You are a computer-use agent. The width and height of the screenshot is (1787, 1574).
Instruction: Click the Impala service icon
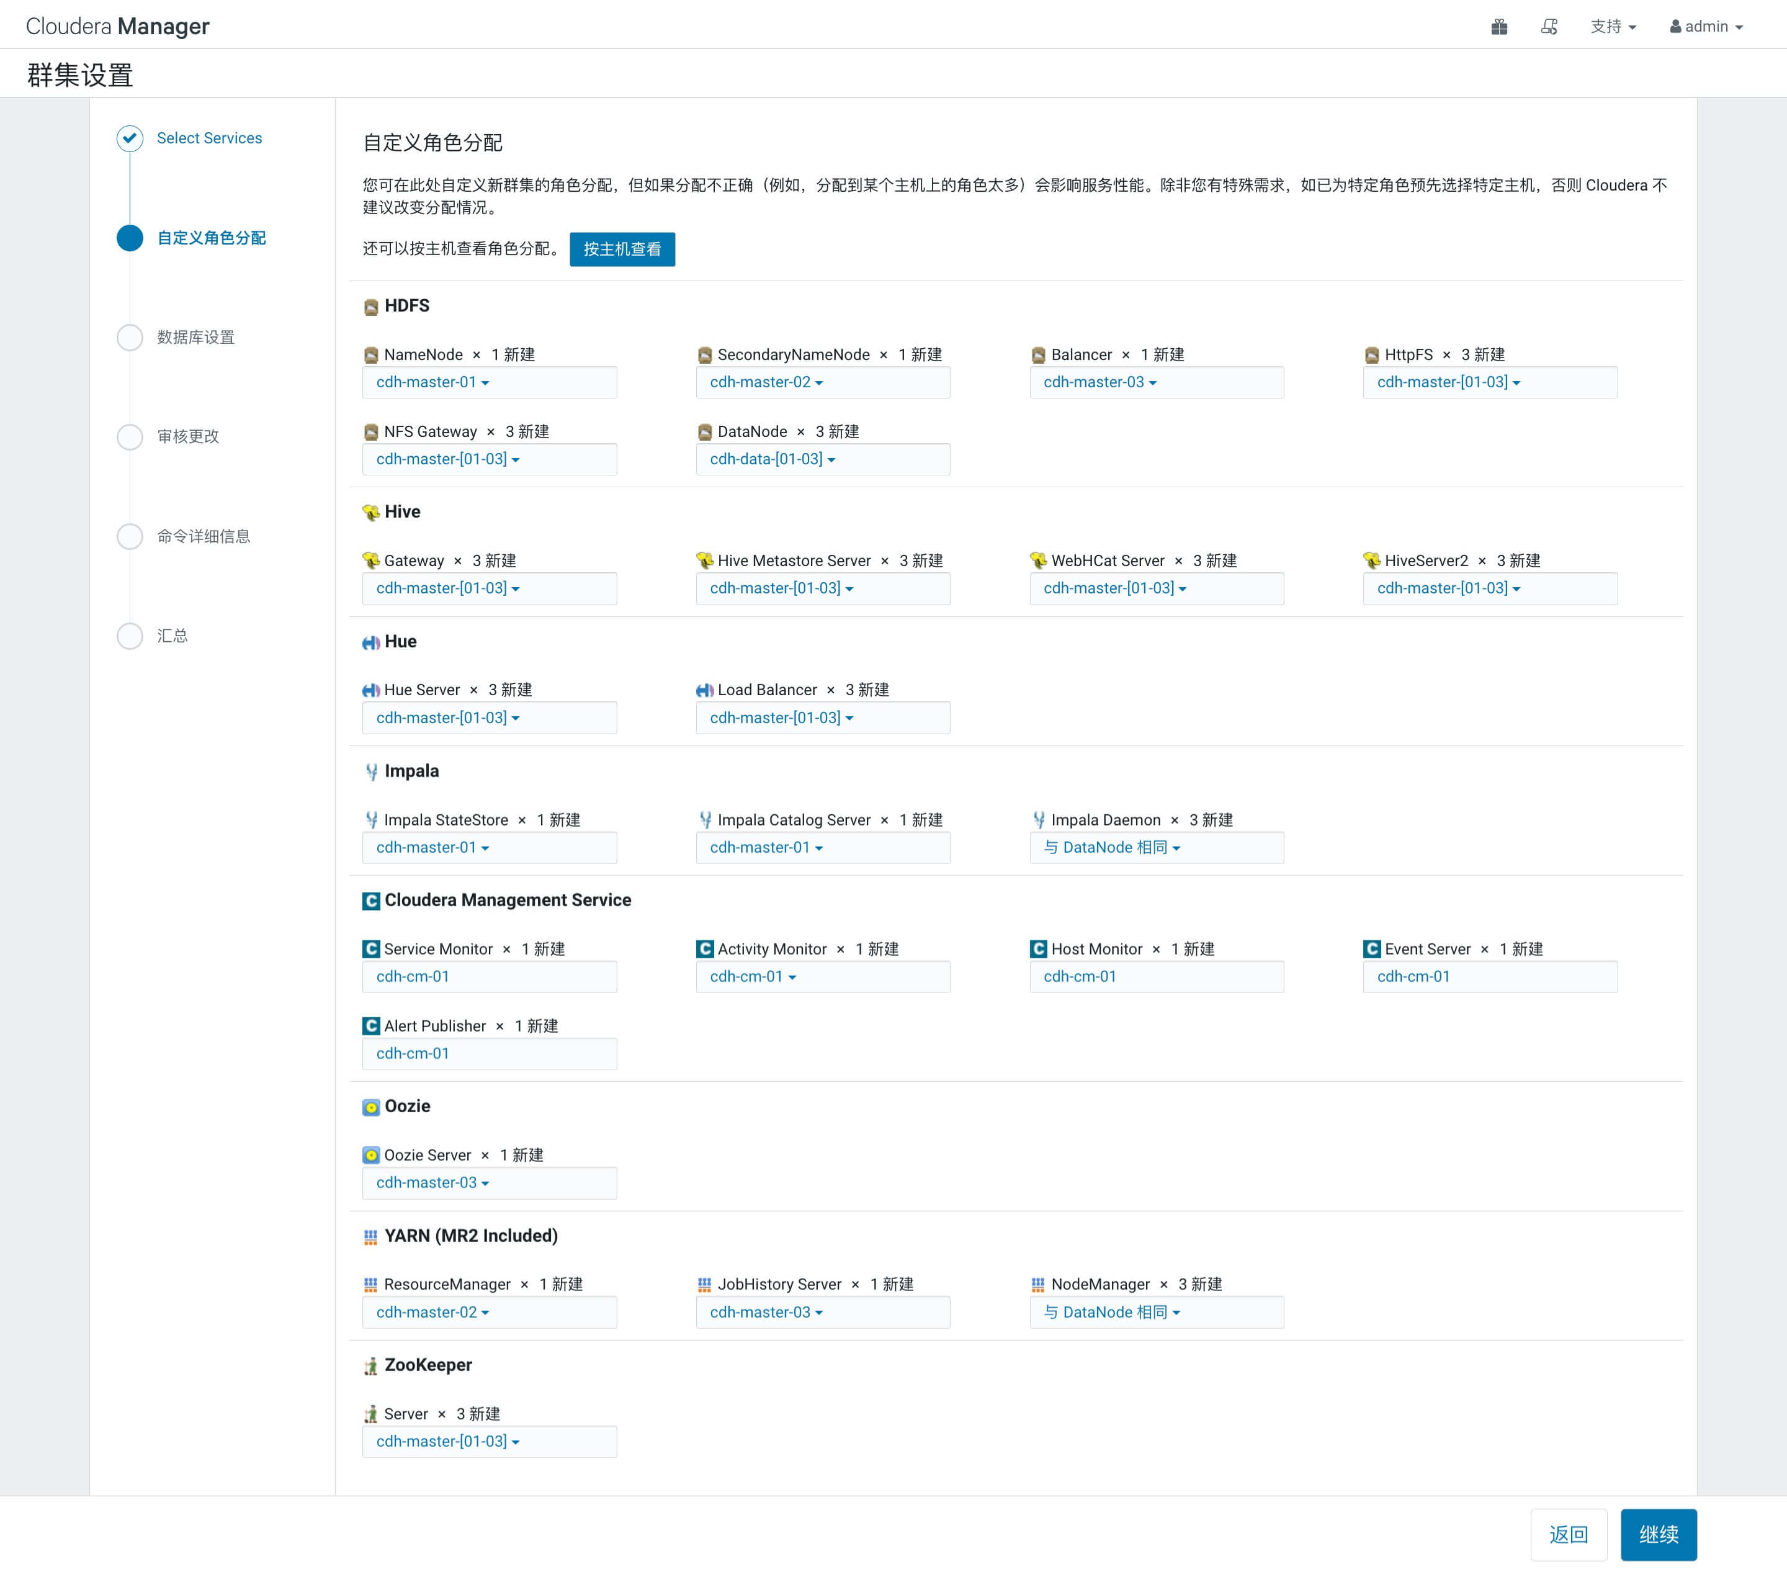[x=370, y=771]
